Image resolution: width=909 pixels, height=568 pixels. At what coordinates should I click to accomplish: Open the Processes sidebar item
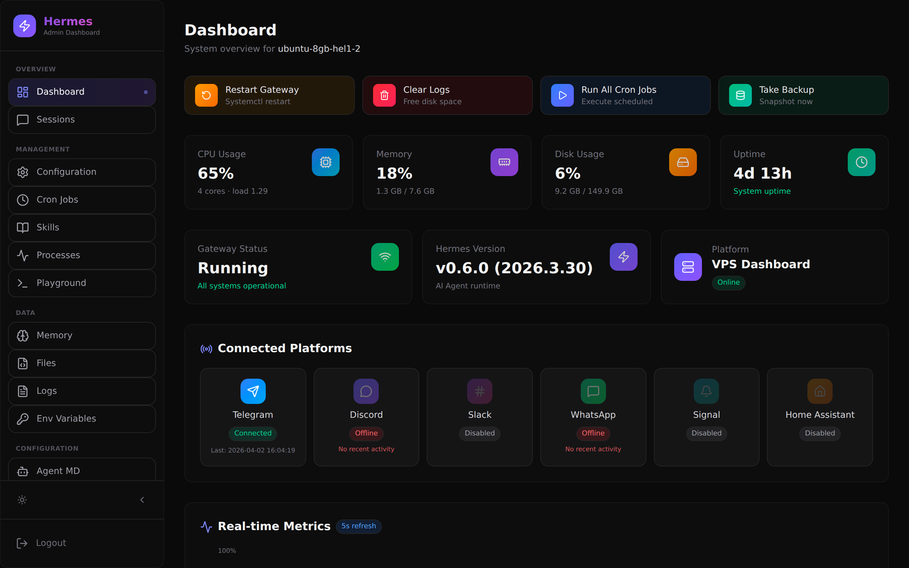pyautogui.click(x=82, y=256)
